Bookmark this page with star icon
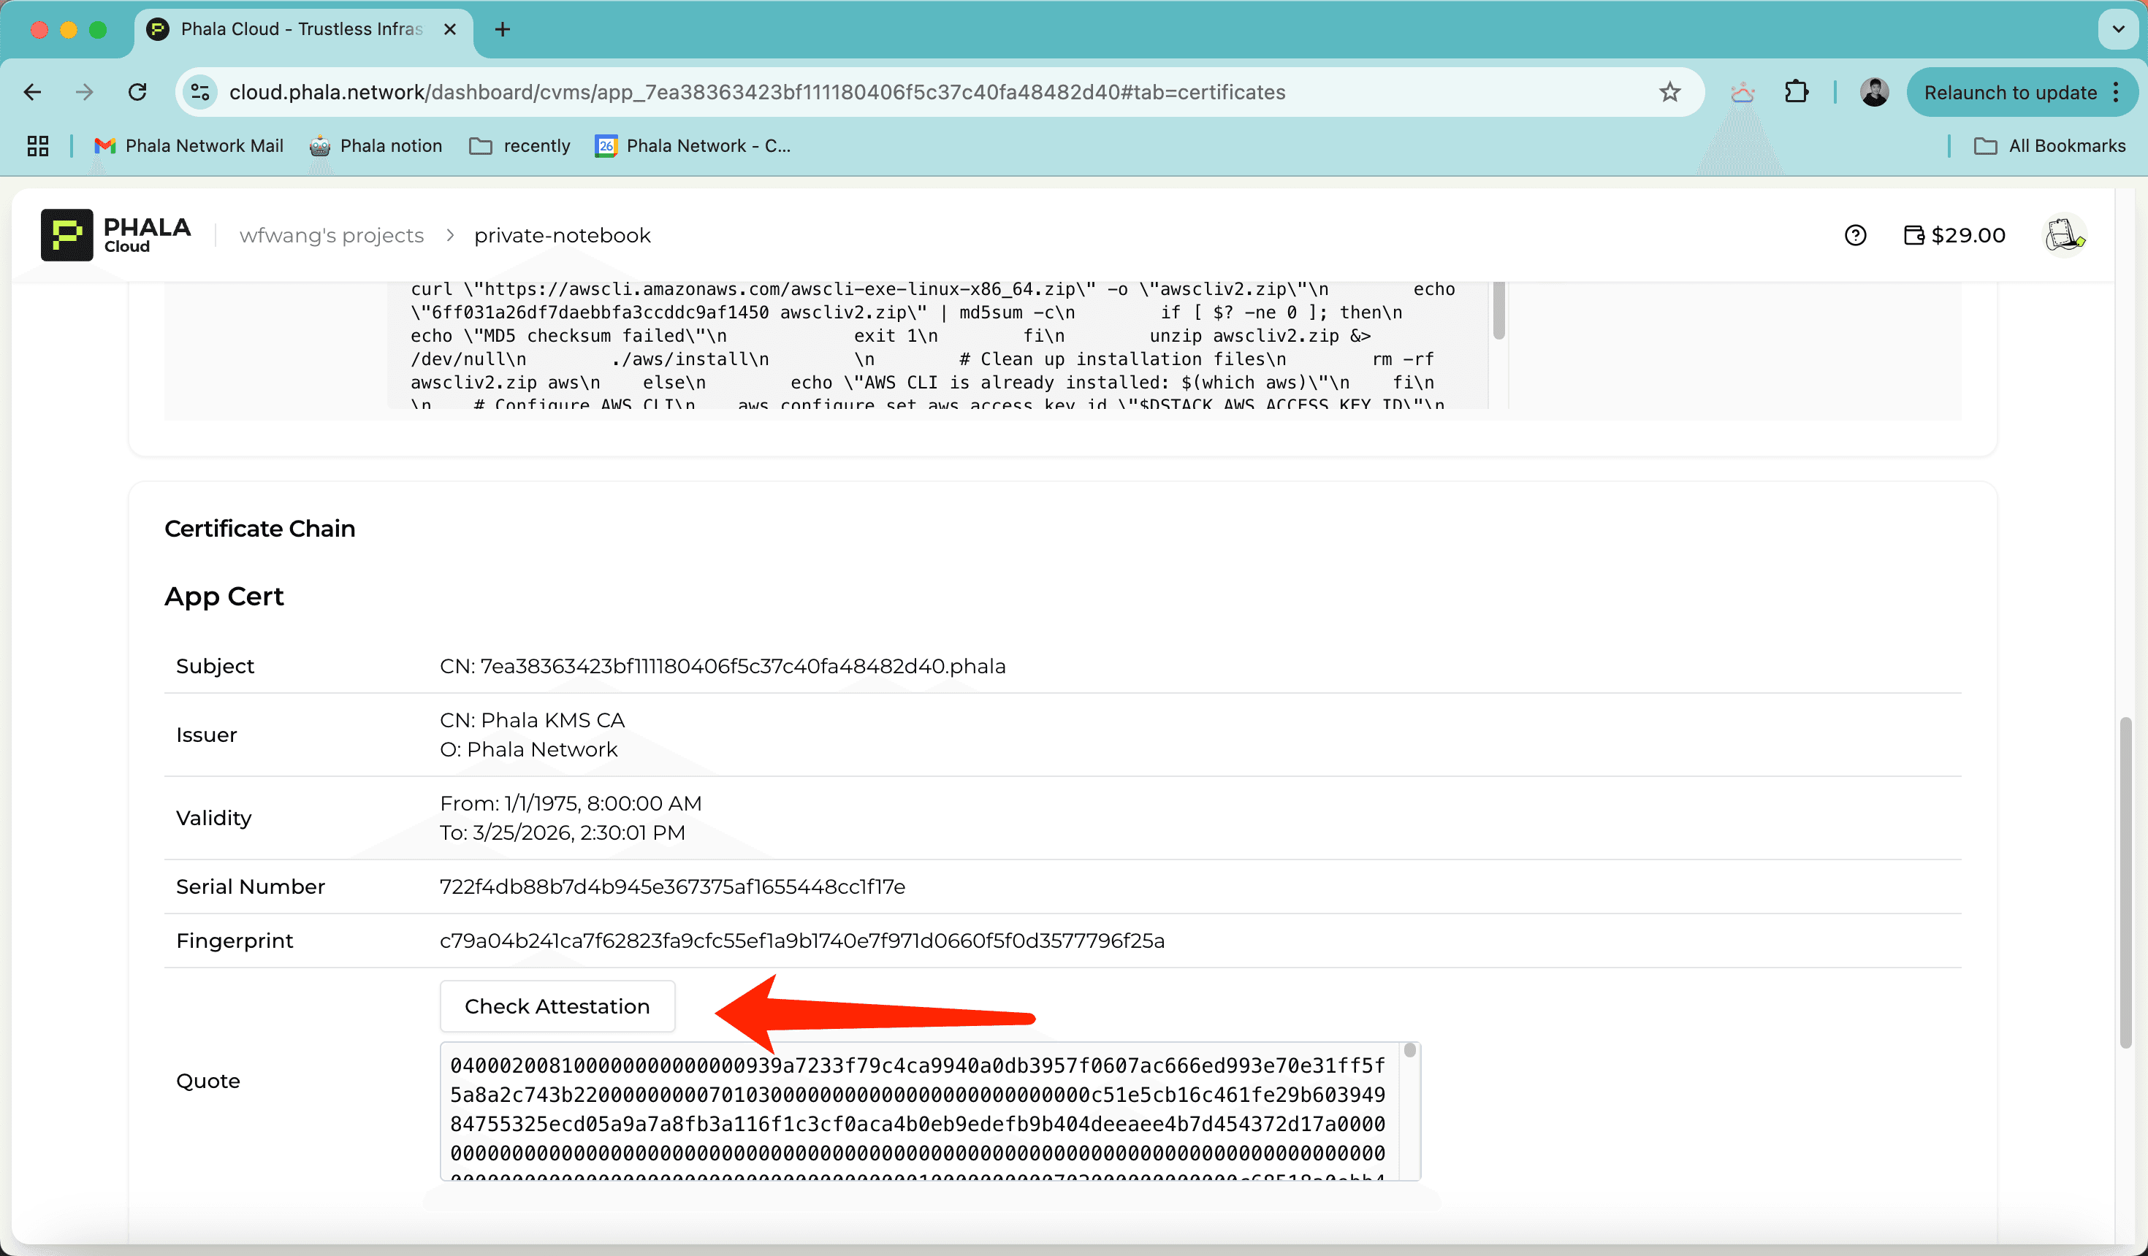Screen dimensions: 2148x1256 pos(1669,92)
